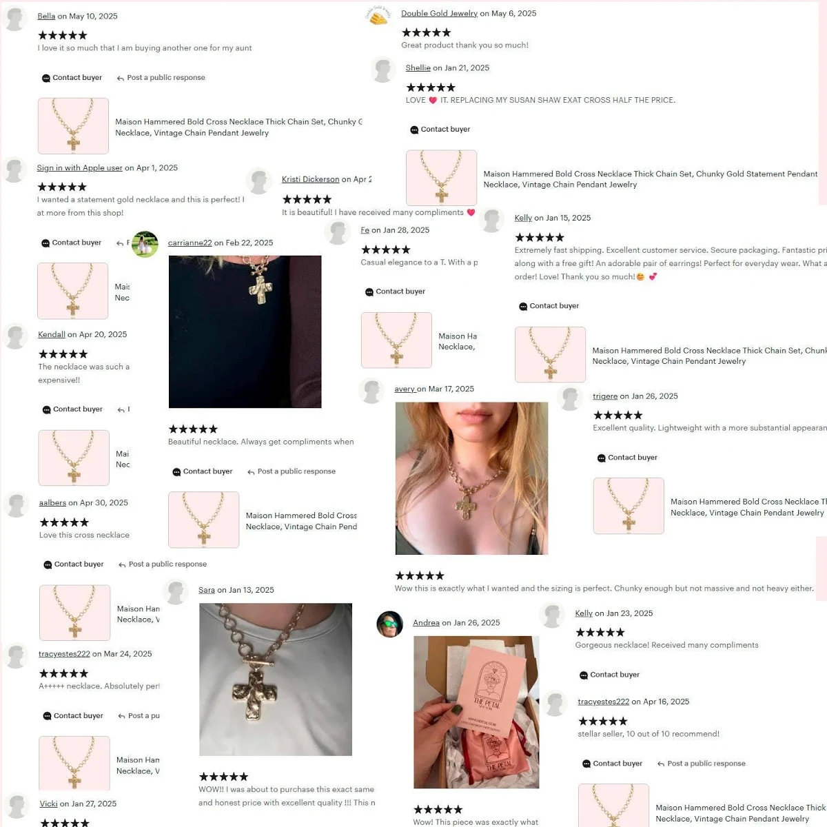Open Kristi Dickerson's profile link

pyautogui.click(x=310, y=179)
